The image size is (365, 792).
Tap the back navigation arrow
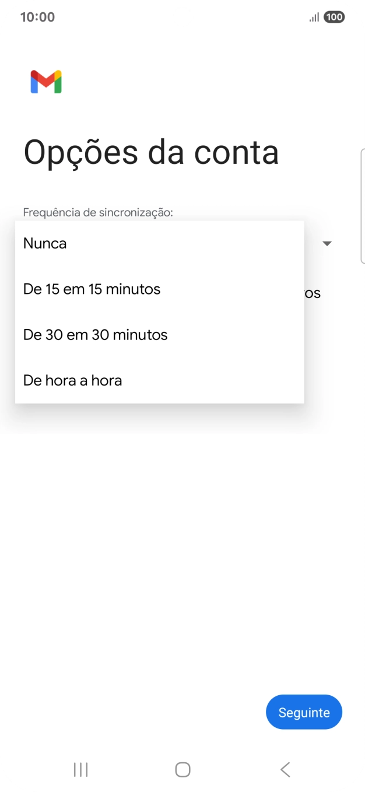coord(285,769)
